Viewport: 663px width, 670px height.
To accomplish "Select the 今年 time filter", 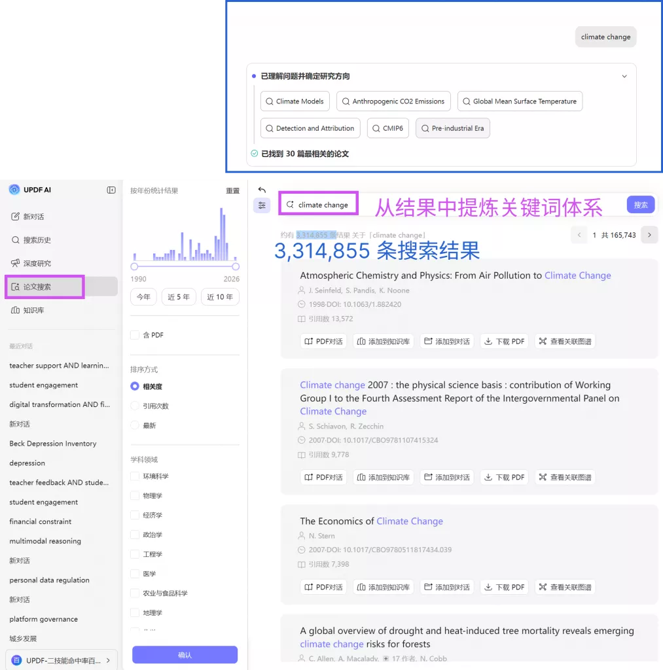I will (143, 296).
